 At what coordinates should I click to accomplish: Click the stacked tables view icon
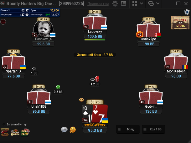pos(151,3)
